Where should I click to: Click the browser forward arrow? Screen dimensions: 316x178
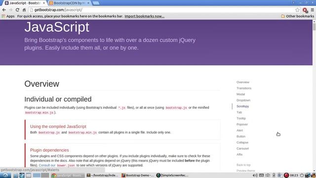[x=11, y=10]
